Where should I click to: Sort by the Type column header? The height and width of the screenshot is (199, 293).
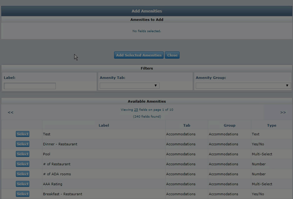point(271,125)
